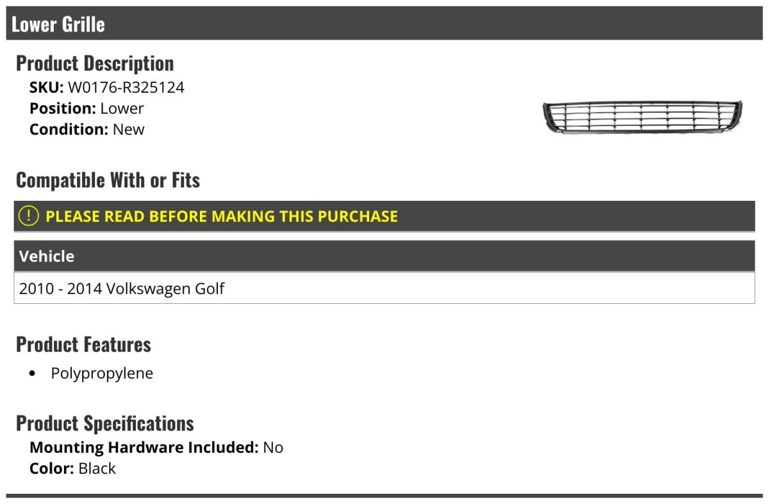Viewport: 769px width, 504px height.
Task: Click the Product Features heading
Action: (83, 344)
